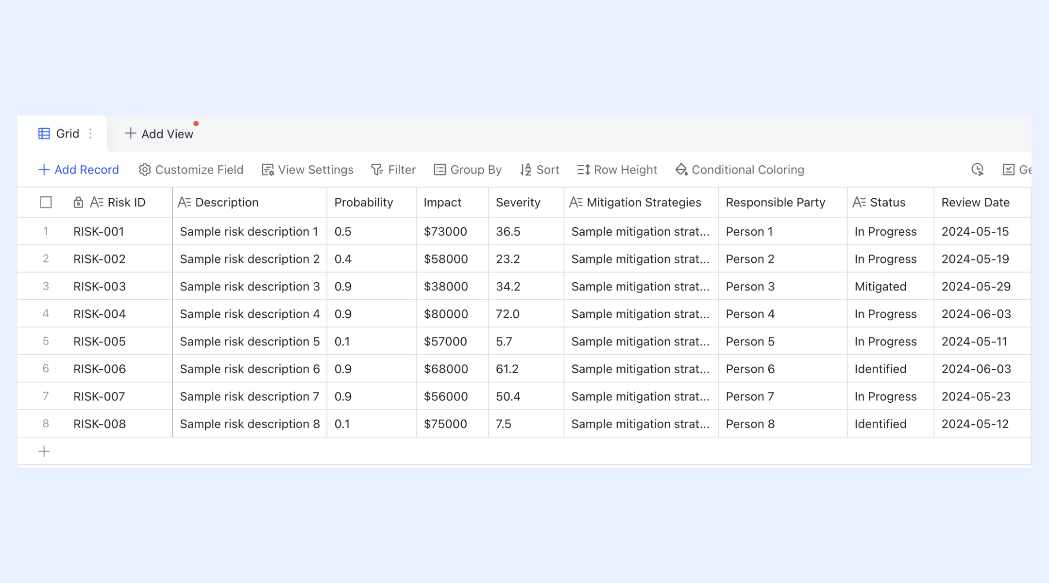Click the Person 8 cell

(x=783, y=424)
